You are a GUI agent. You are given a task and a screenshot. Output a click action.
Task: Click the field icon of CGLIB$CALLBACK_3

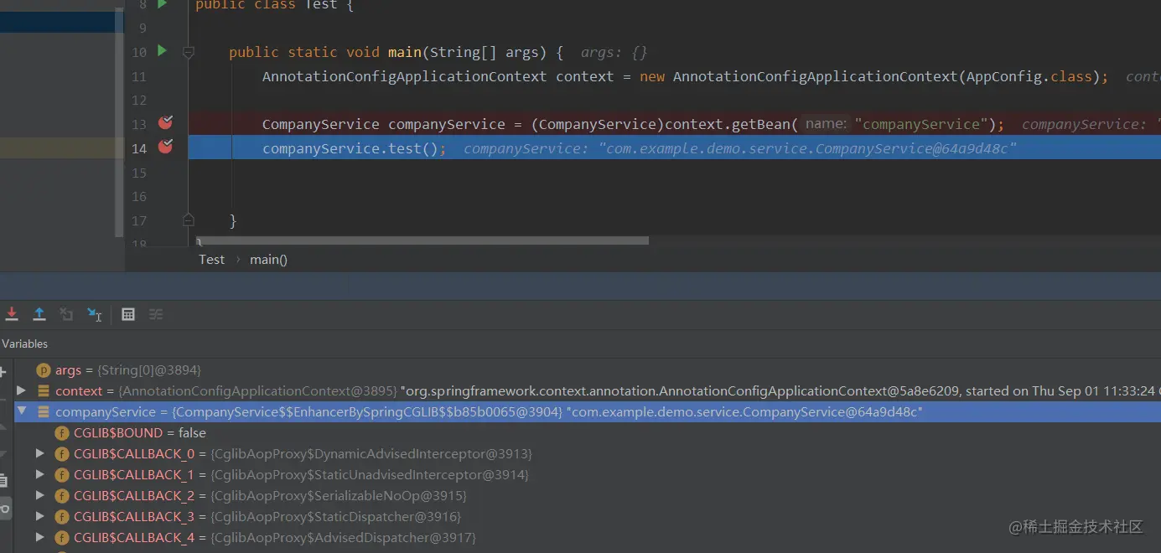tap(62, 516)
